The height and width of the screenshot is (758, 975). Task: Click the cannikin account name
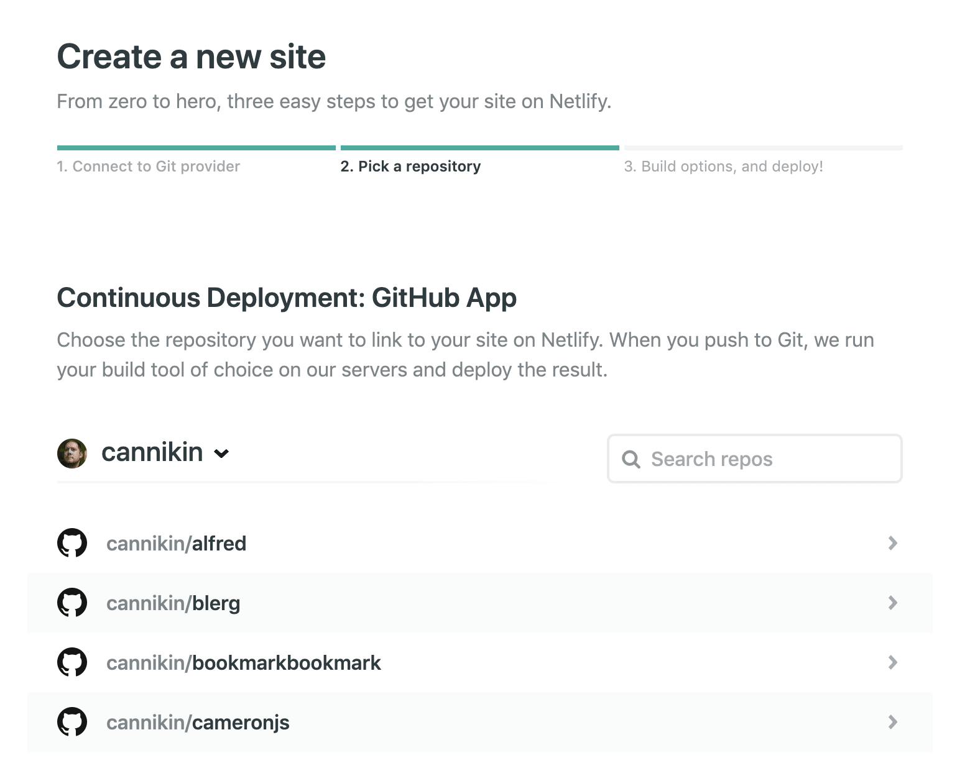click(x=152, y=452)
